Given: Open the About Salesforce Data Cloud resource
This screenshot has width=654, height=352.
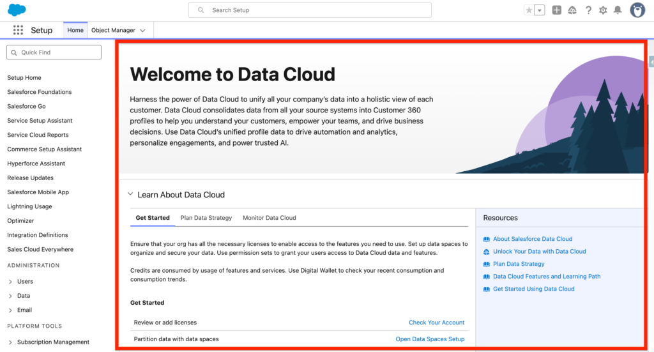Looking at the screenshot, I should [533, 239].
